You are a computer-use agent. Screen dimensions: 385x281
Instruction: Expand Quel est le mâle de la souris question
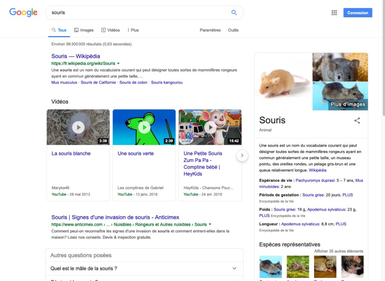(144, 269)
